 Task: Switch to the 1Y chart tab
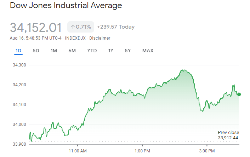tap(111, 51)
